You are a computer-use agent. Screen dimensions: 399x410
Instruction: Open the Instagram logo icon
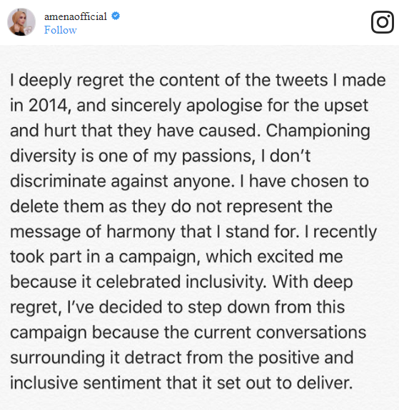coord(383,22)
